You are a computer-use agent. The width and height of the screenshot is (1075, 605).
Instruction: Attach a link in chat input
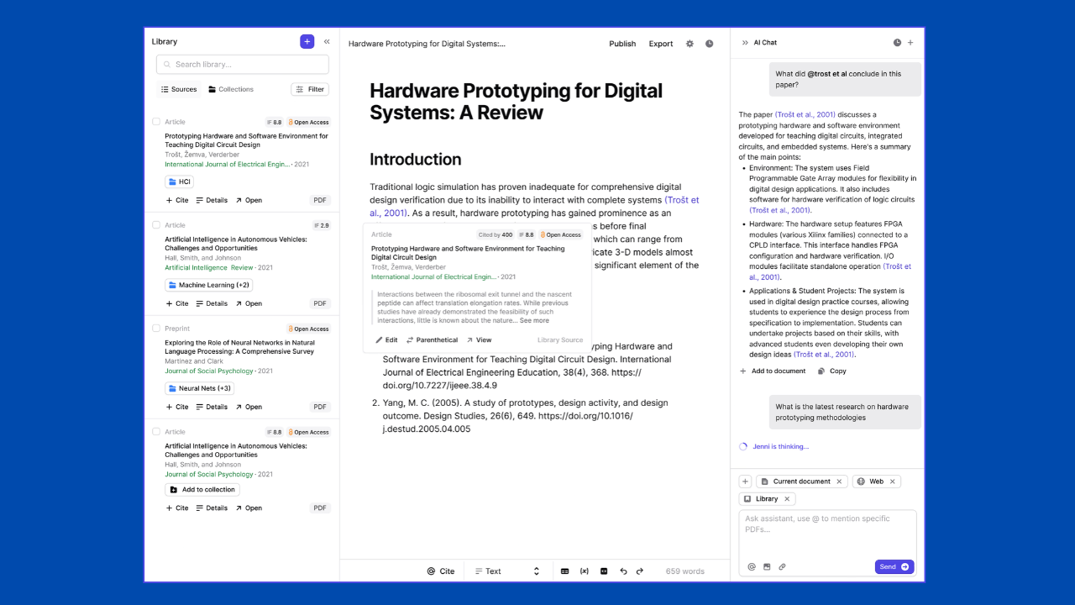pos(782,567)
